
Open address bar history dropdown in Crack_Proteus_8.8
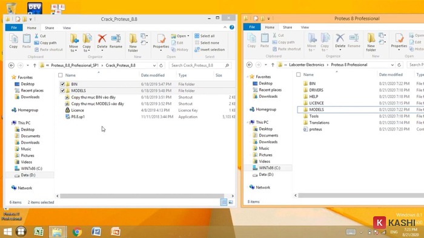[x=154, y=65]
